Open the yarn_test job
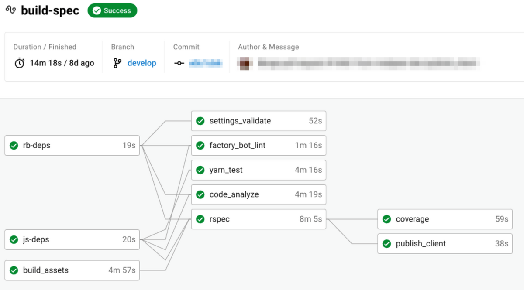The height and width of the screenshot is (290, 524). pyautogui.click(x=259, y=170)
